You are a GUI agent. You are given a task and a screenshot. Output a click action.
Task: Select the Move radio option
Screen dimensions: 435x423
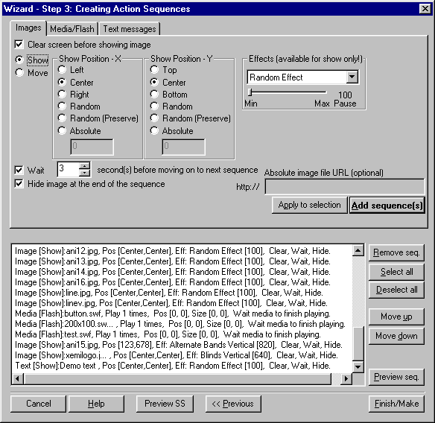click(19, 73)
